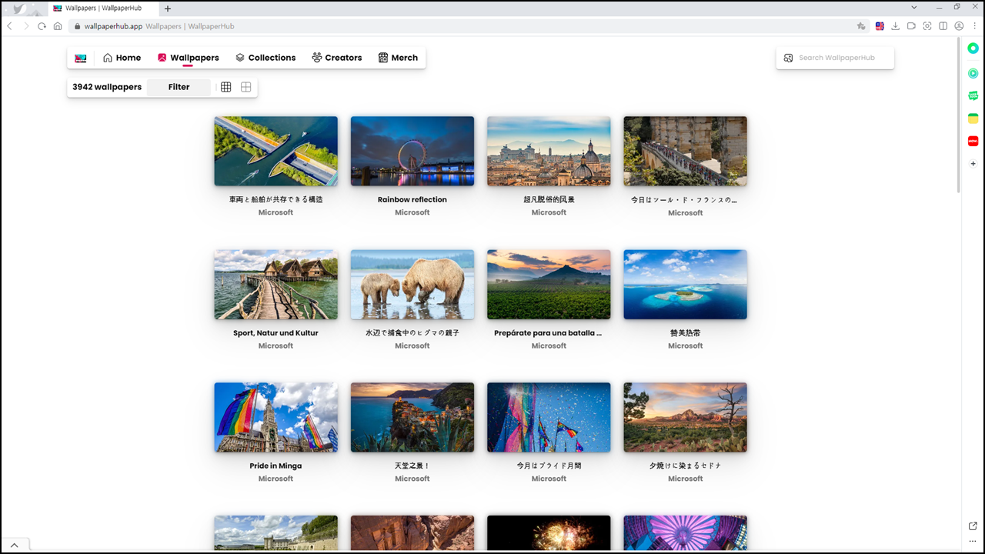Open the flag translate extension

coord(880,26)
